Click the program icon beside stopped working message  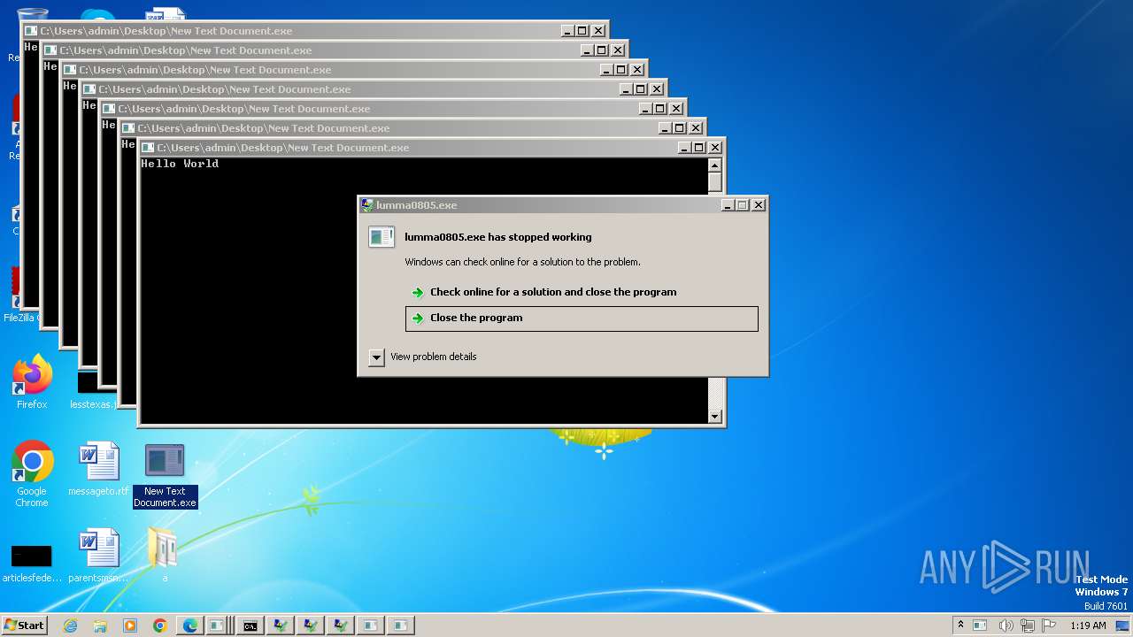(x=382, y=236)
